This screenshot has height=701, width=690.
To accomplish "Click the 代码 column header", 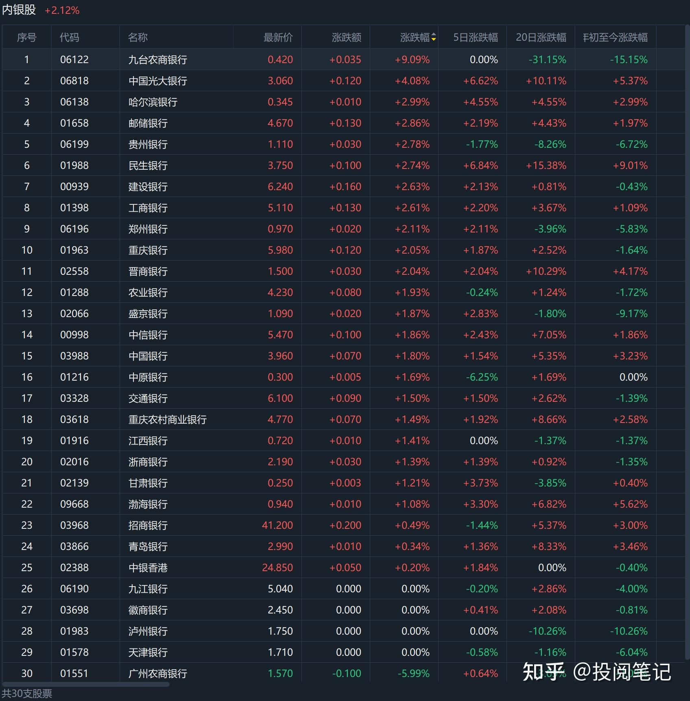I will [x=70, y=37].
